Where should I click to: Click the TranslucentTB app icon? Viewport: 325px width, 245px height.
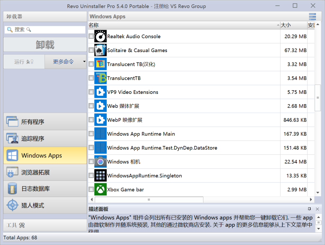tap(101, 78)
